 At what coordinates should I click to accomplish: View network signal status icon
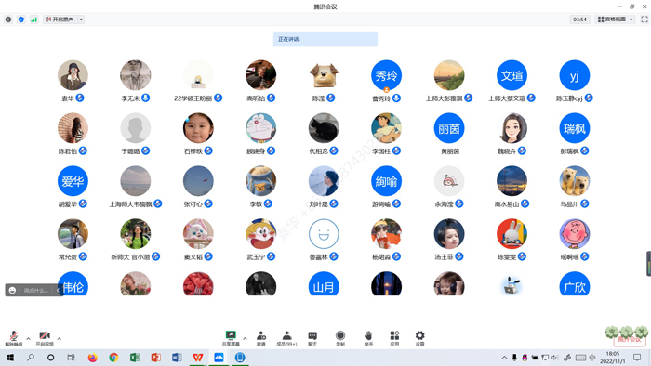[33, 20]
